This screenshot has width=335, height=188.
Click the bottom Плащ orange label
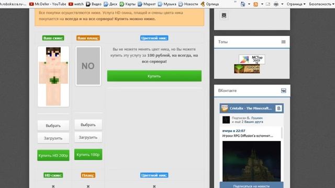[88, 175]
